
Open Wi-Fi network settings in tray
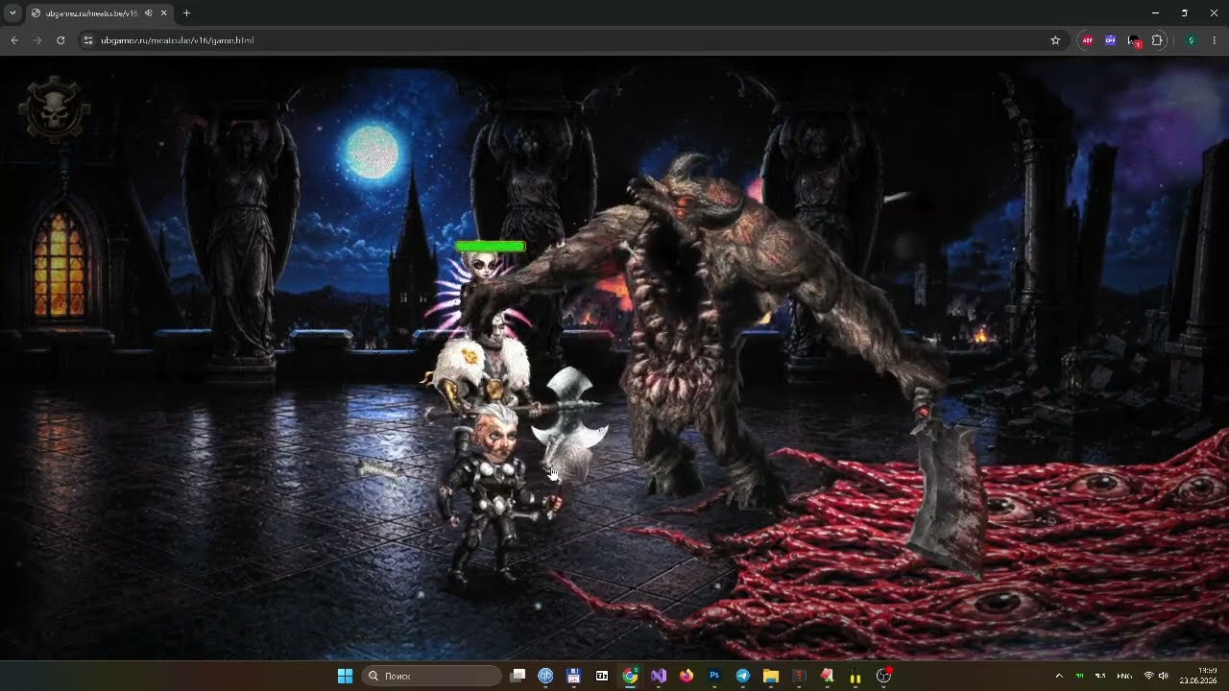click(1148, 676)
